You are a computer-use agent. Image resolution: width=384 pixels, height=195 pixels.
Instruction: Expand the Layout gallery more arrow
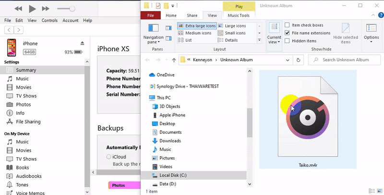click(259, 40)
